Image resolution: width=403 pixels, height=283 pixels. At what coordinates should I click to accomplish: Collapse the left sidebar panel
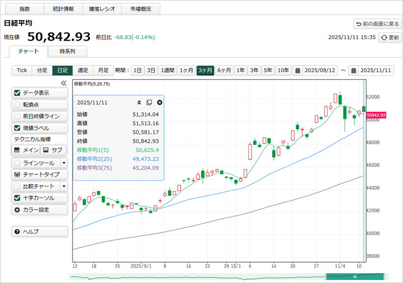63,83
